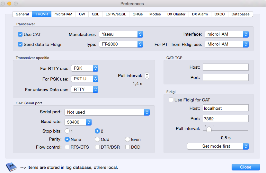Choose Odd parity option
266x173 pixels.
point(97,139)
